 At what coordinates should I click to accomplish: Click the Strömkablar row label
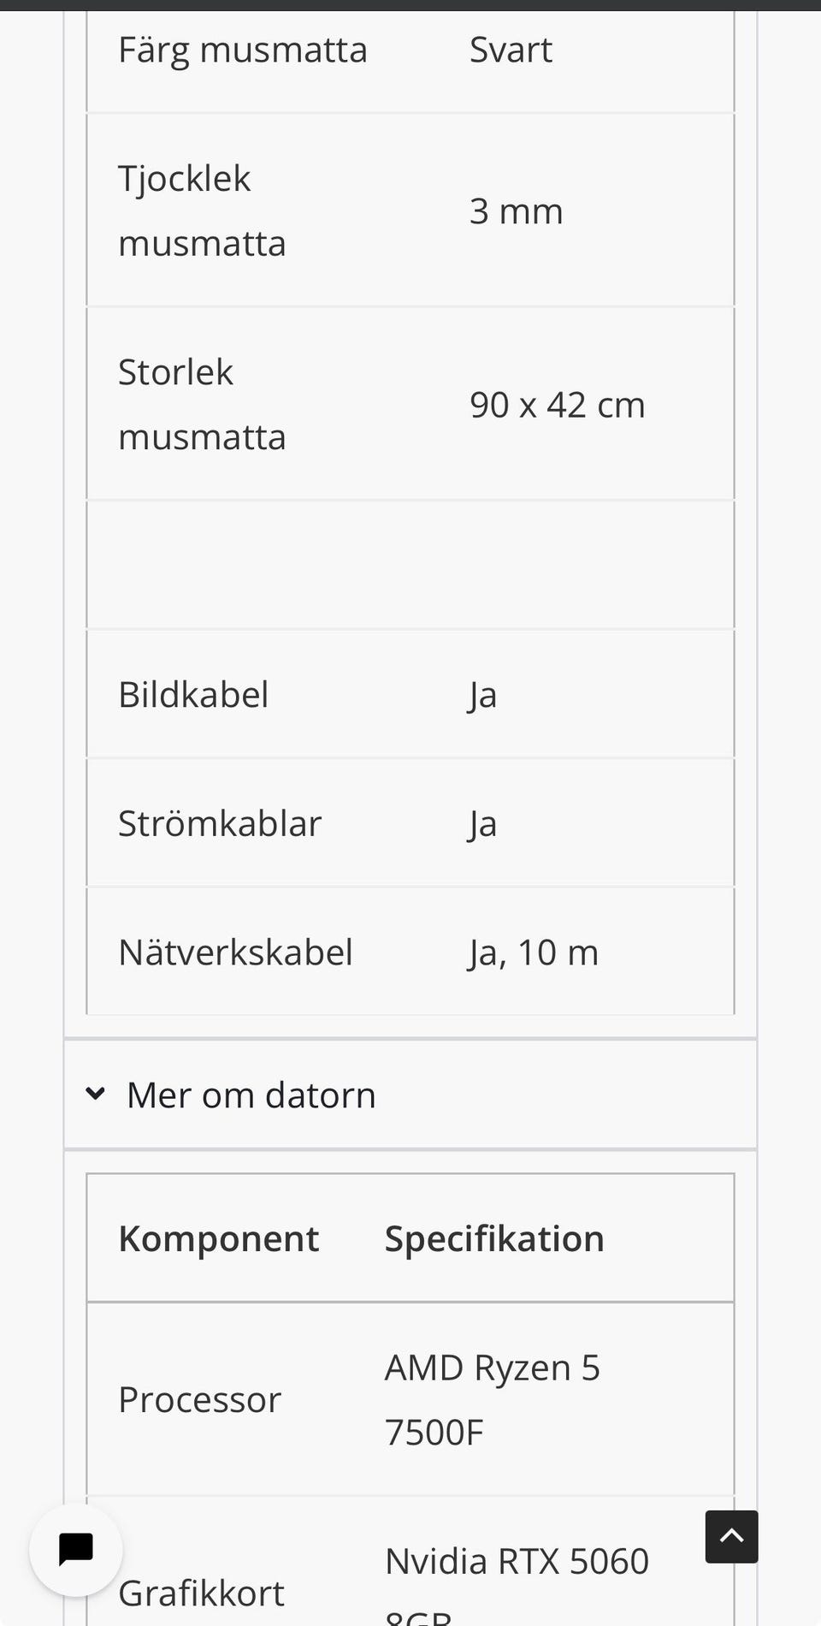pyautogui.click(x=220, y=823)
